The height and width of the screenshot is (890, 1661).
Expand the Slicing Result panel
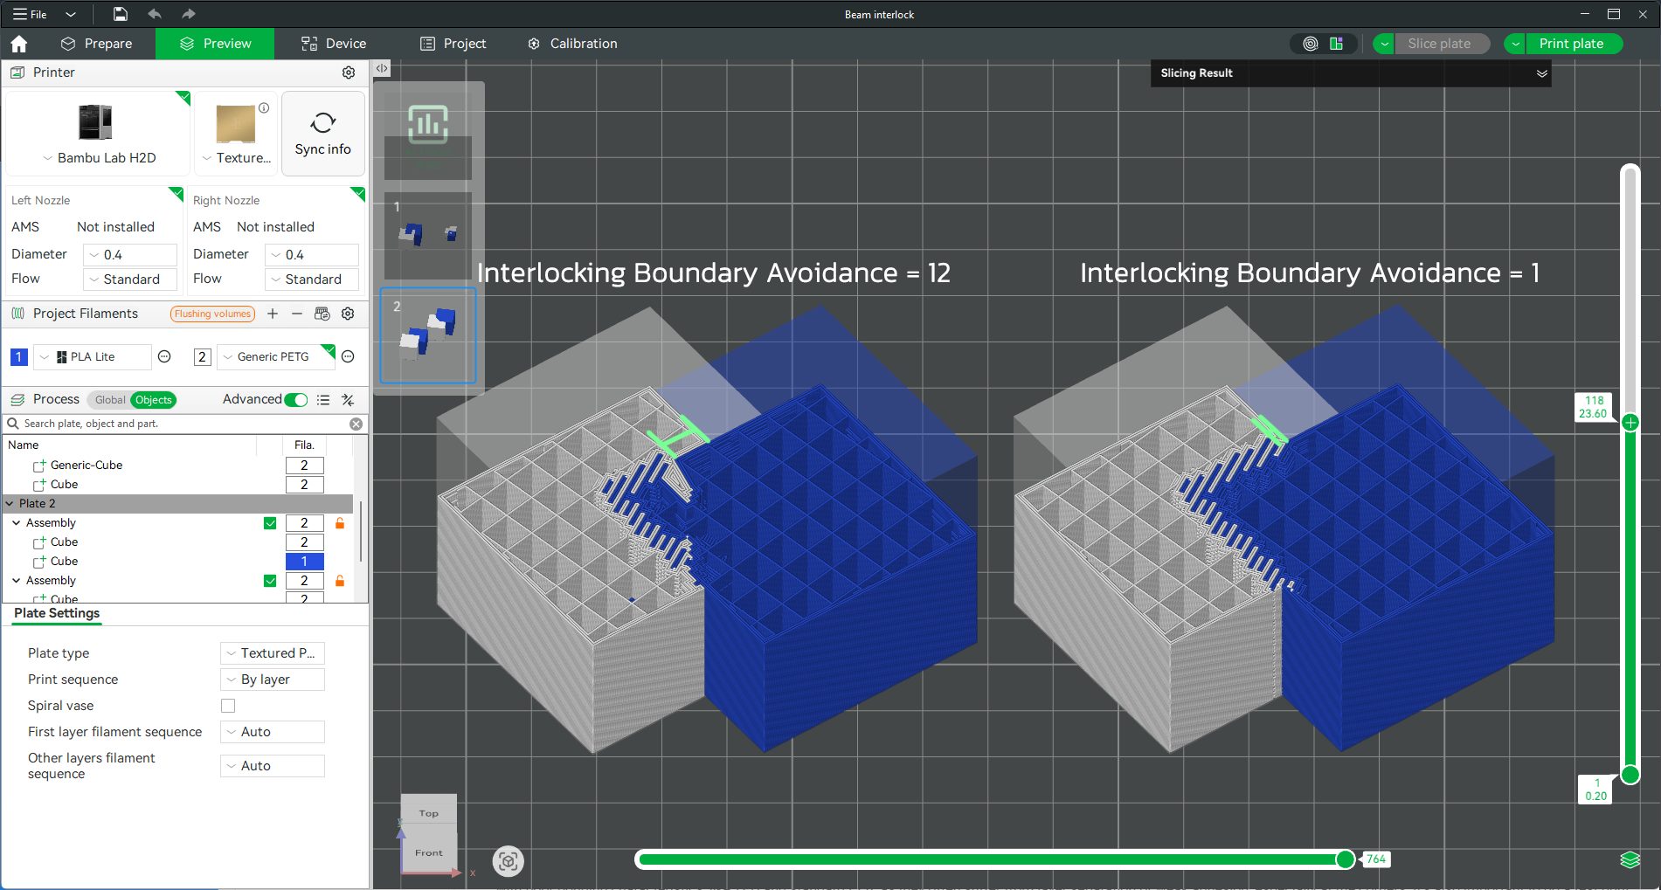(x=1541, y=73)
